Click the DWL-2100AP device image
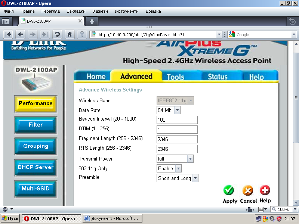Image resolution: width=299 pixels, height=224 pixels. coord(36,83)
